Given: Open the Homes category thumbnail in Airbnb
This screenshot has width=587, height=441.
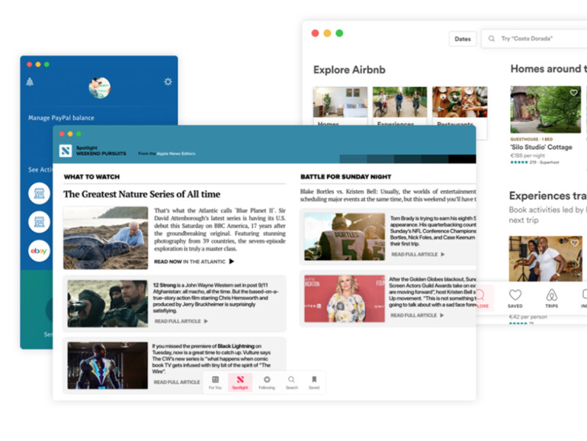Looking at the screenshot, I should (x=340, y=102).
